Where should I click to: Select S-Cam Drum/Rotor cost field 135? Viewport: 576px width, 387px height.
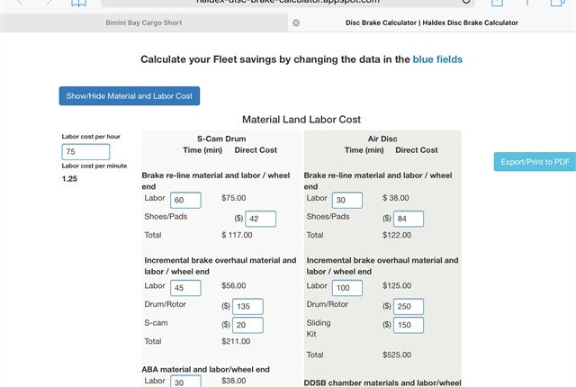(x=247, y=307)
